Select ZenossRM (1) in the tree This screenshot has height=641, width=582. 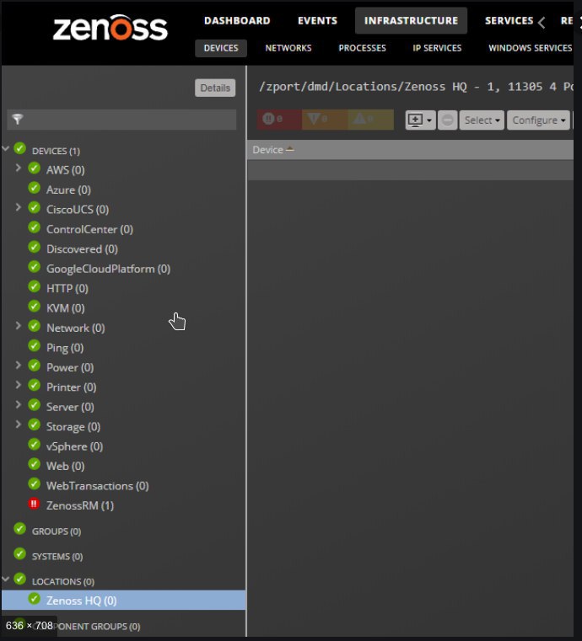(80, 505)
